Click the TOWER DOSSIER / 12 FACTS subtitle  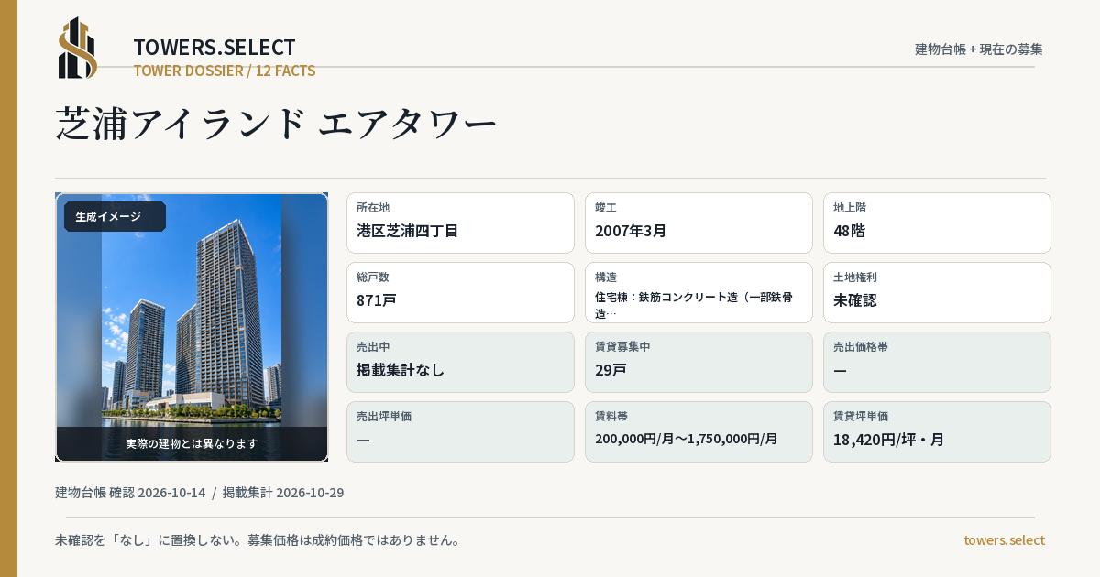(225, 71)
